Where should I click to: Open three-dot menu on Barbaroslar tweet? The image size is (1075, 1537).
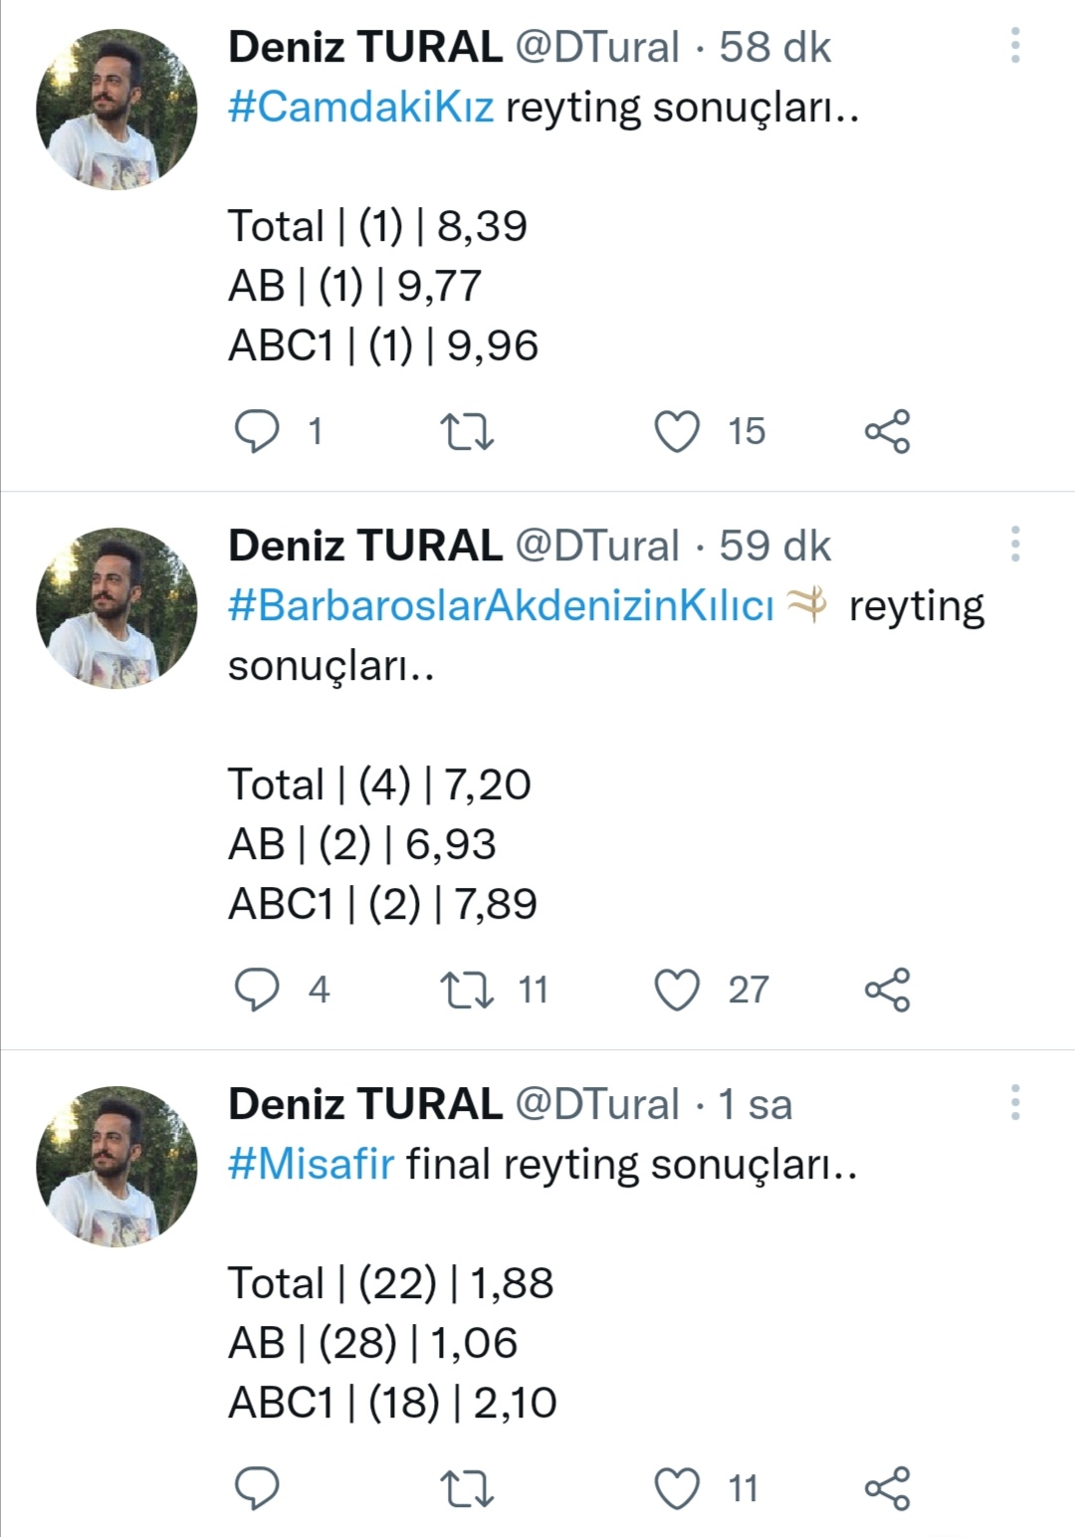[x=1015, y=545]
